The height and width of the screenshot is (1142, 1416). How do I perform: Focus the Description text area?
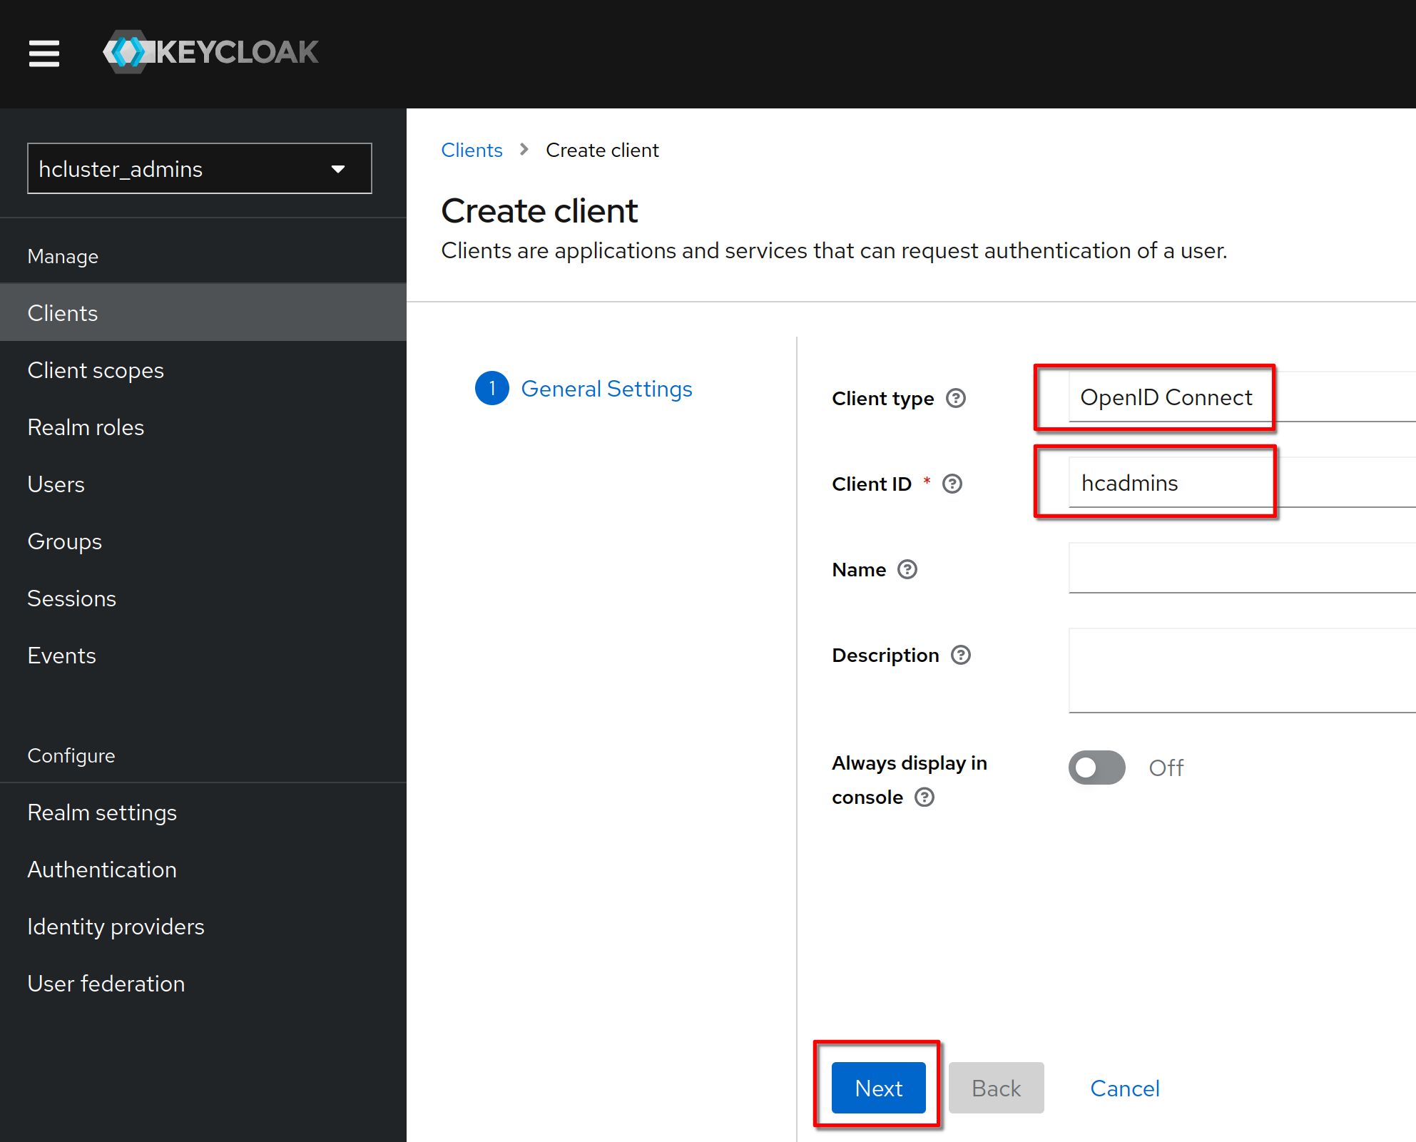[x=1241, y=671]
